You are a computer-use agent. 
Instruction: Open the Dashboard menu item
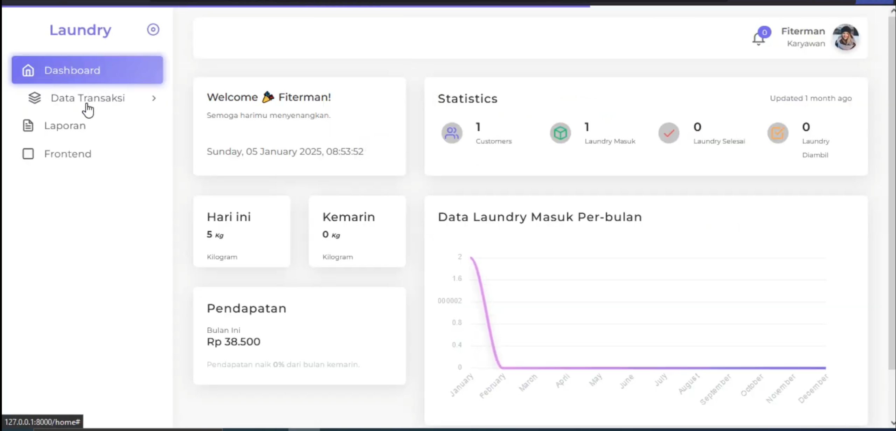pyautogui.click(x=87, y=70)
